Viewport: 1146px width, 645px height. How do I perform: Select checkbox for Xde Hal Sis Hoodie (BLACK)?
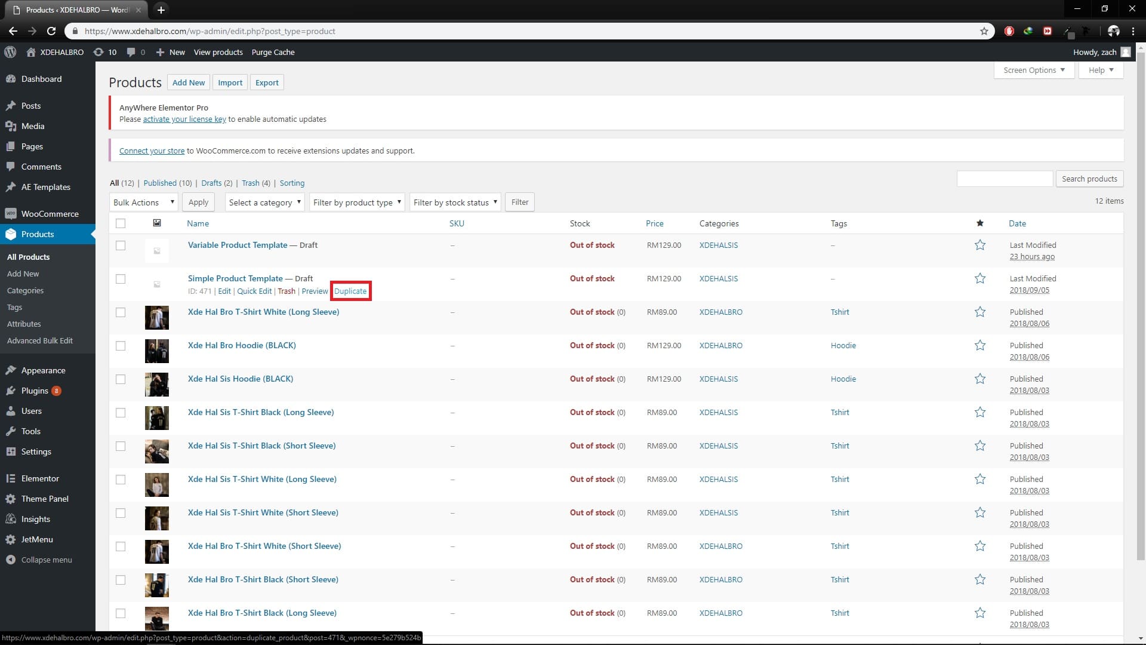(x=121, y=379)
